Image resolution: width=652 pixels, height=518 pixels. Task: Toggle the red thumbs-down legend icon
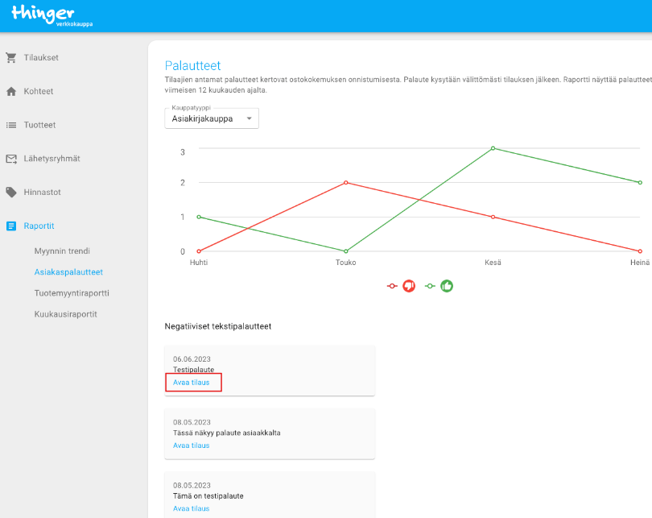tap(409, 286)
